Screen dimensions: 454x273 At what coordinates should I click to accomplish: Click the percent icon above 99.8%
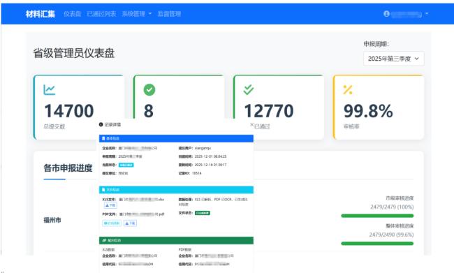[x=348, y=90]
